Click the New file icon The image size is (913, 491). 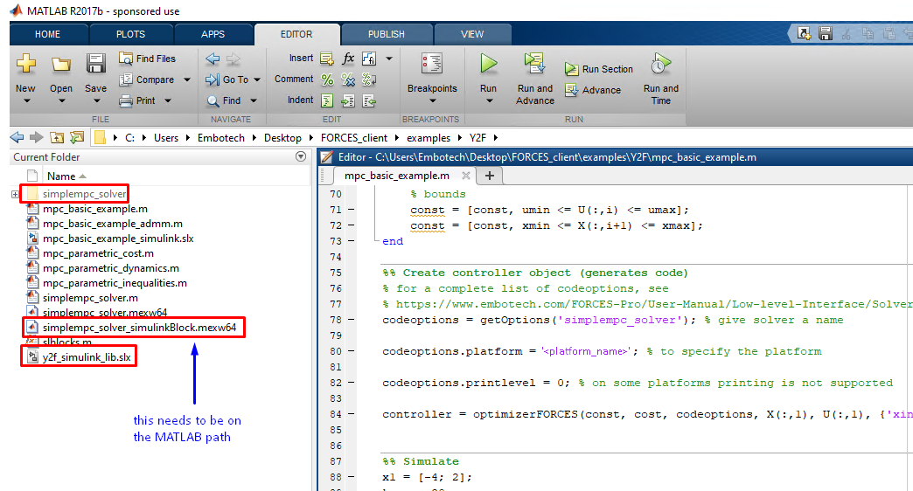tap(25, 63)
